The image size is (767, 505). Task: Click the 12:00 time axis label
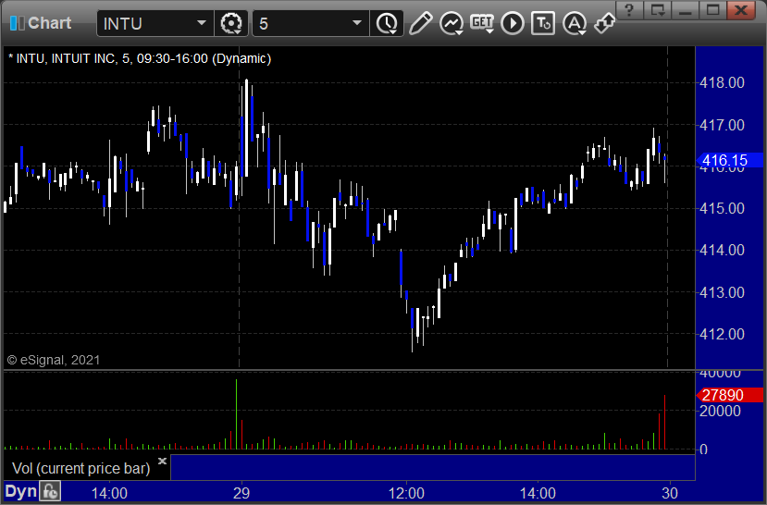point(406,493)
